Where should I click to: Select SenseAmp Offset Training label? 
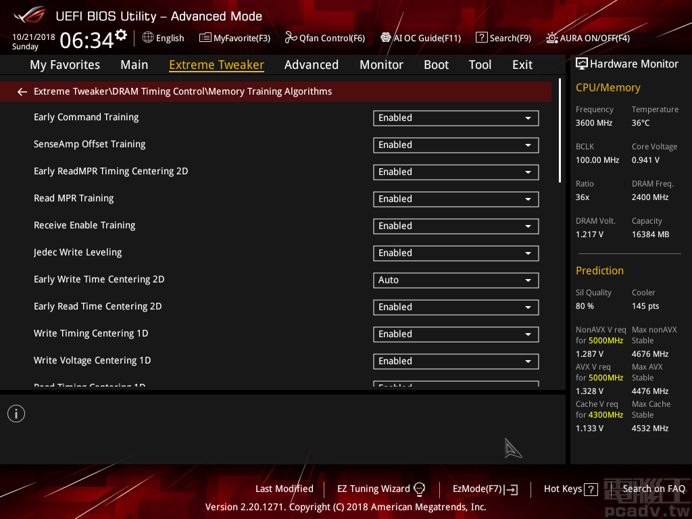point(90,145)
